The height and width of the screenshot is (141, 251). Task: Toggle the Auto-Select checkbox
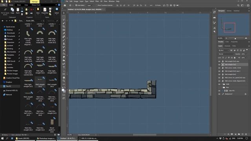pyautogui.click(x=76, y=5)
